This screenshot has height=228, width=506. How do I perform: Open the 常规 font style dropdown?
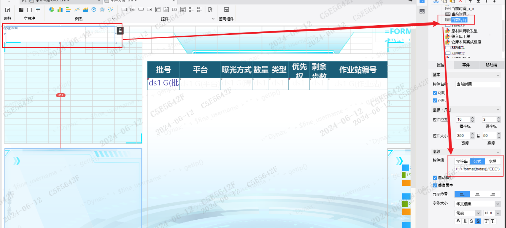point(478,213)
